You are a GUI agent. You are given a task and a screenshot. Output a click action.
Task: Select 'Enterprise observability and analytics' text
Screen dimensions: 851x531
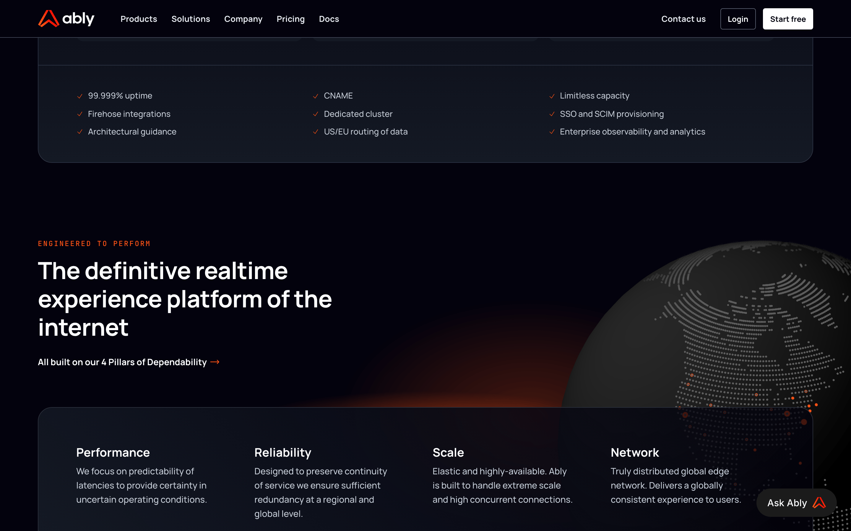click(632, 132)
